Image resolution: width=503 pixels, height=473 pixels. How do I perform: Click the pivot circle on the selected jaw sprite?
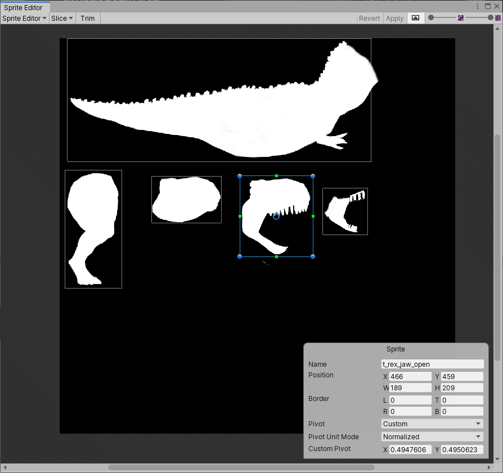[276, 216]
